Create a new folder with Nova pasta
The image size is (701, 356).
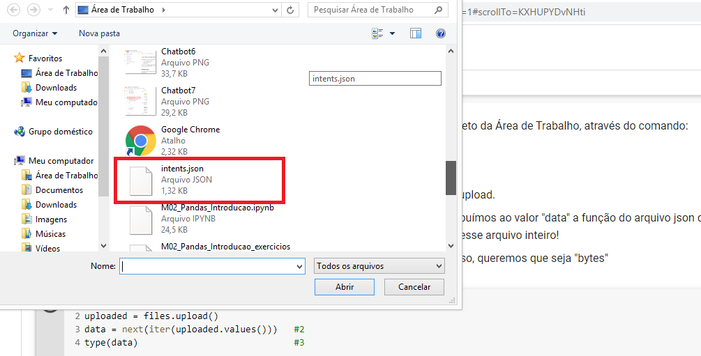point(99,33)
